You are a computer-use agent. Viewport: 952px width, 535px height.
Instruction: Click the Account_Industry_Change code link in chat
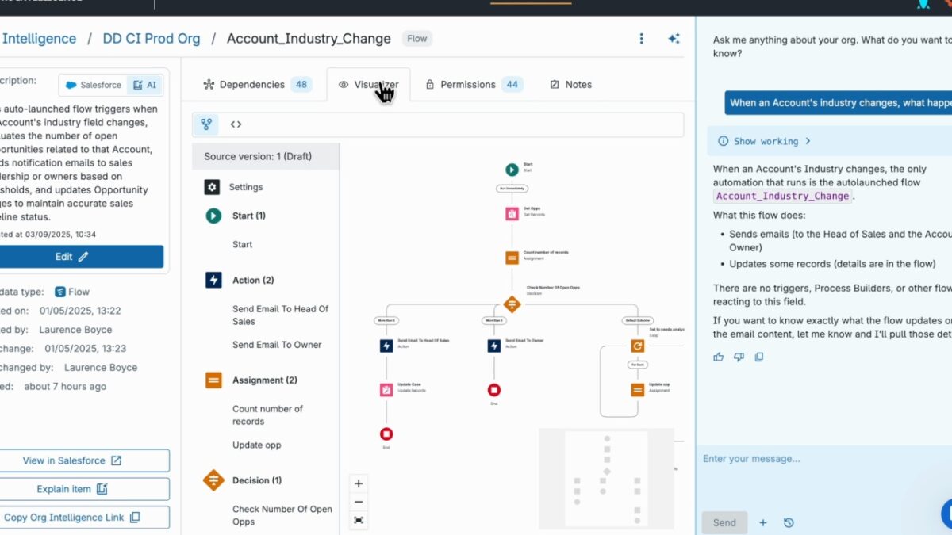[x=783, y=197]
